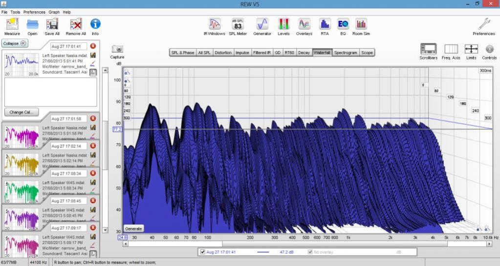
Task: Open the SPL Meter tool
Action: [238, 24]
